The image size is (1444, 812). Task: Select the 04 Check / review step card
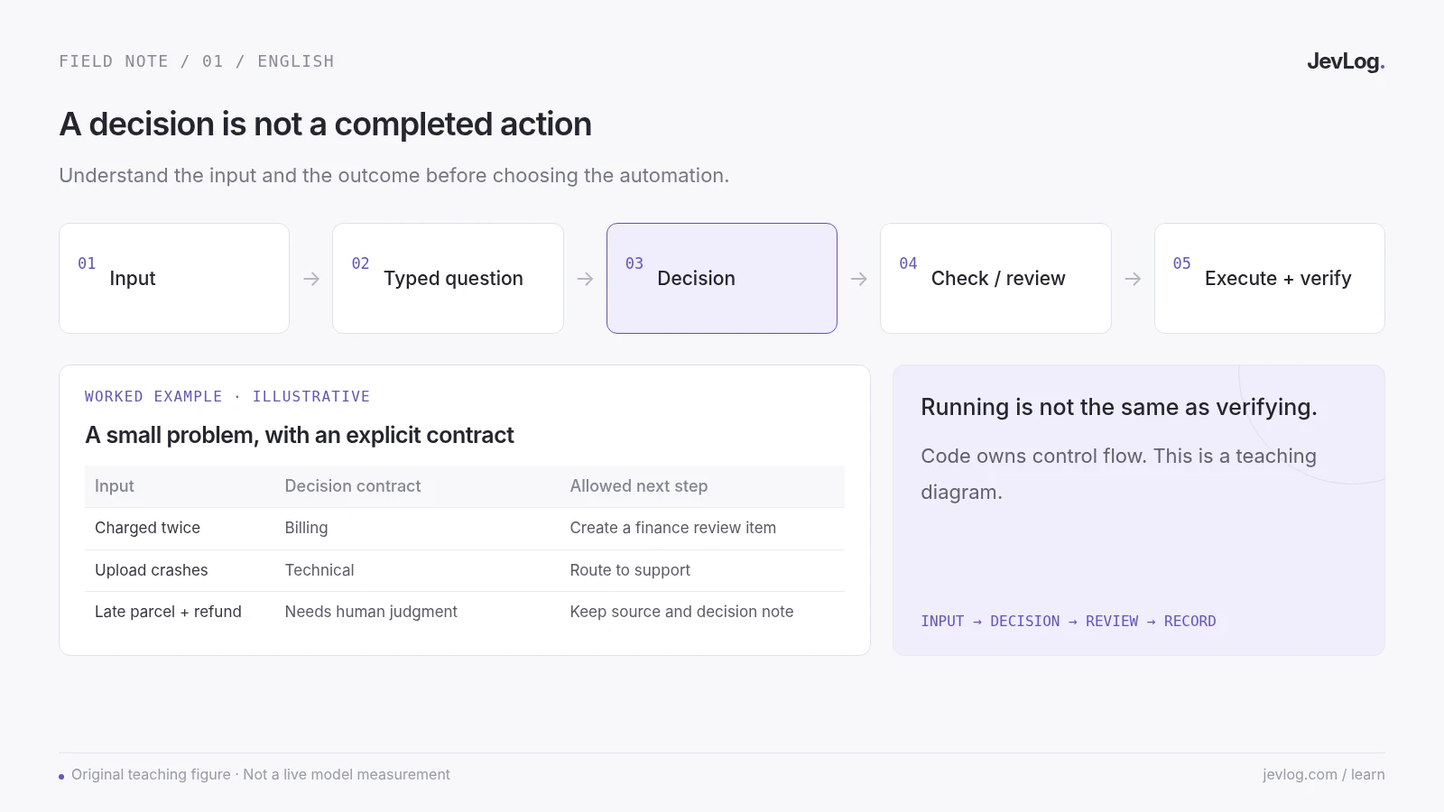(995, 278)
